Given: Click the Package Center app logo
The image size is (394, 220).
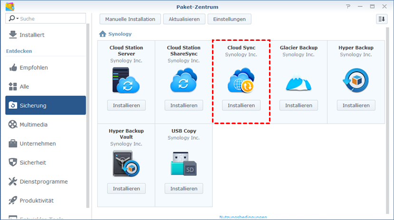Looking at the screenshot, I should pyautogui.click(x=10, y=7).
